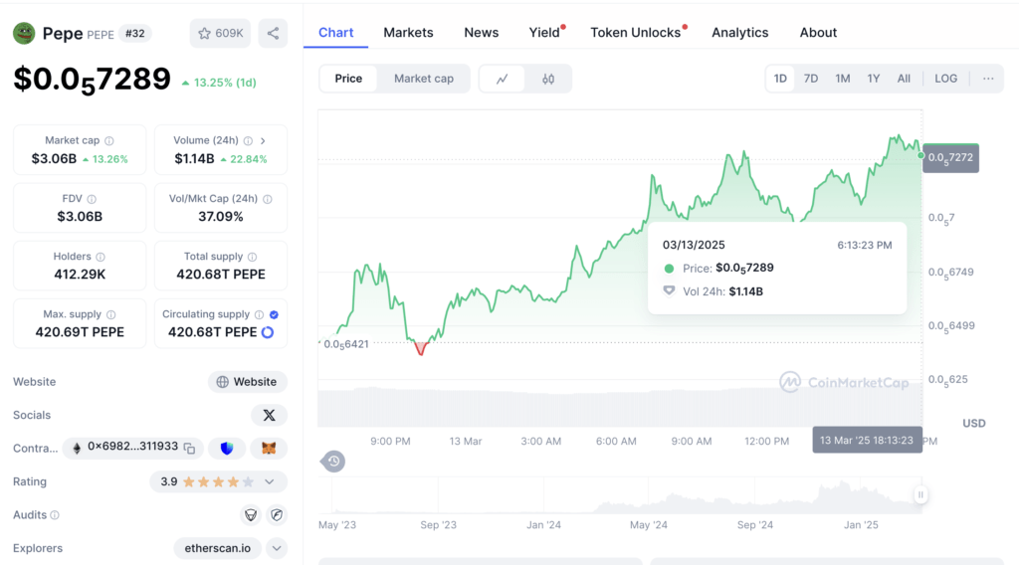Show Market cap info tooltip icon
The width and height of the screenshot is (1019, 565).
pos(109,141)
